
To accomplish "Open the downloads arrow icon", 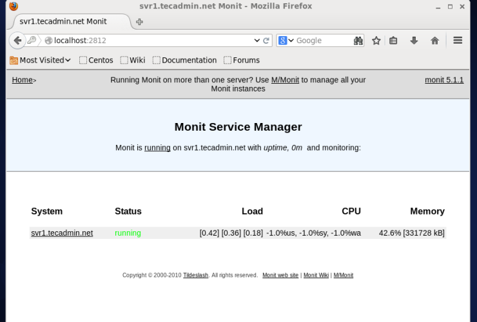I will 414,41.
